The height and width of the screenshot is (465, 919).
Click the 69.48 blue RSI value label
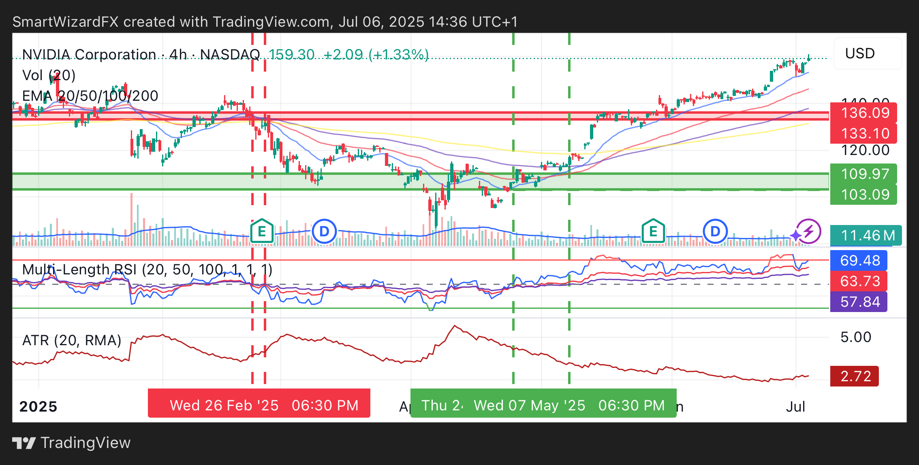[x=859, y=261]
